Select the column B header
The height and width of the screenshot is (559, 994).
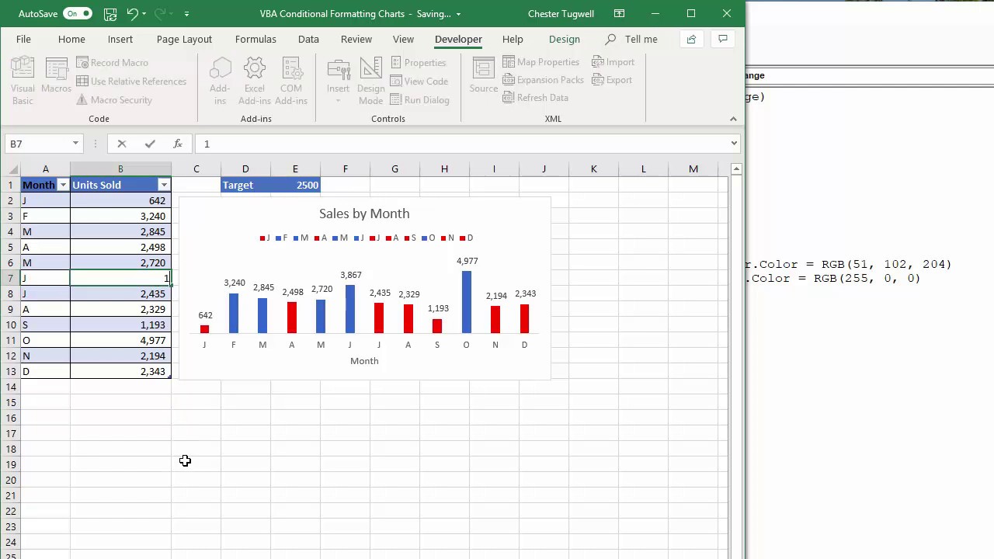(120, 169)
